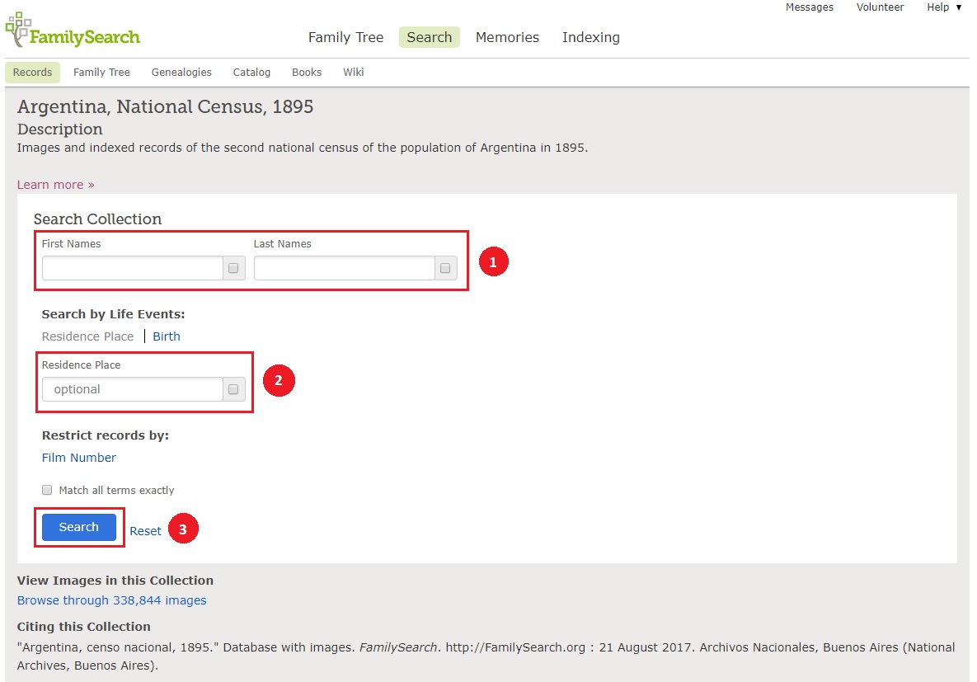
Task: Open the Messages link
Action: click(810, 7)
